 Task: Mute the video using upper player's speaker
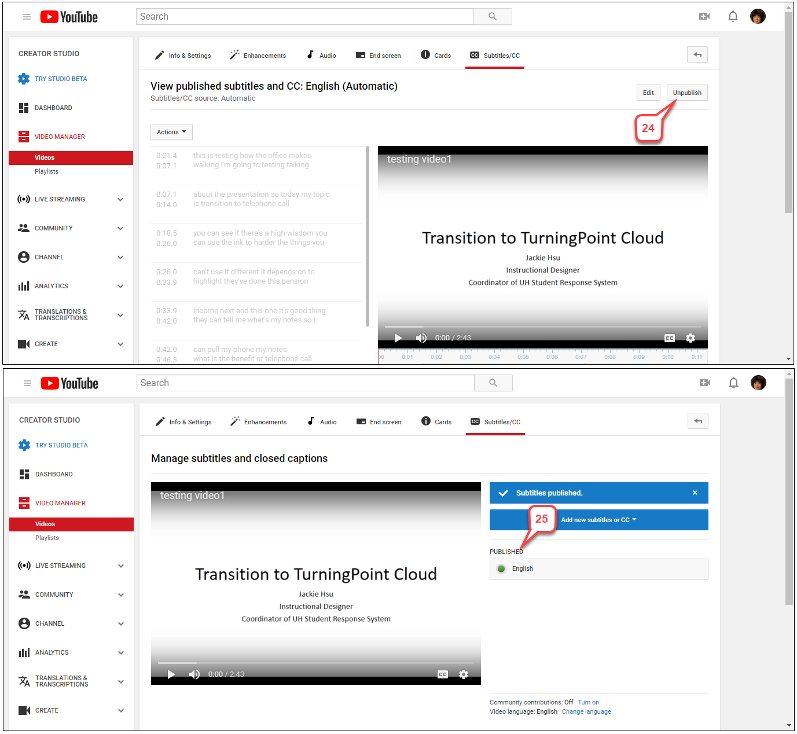421,338
